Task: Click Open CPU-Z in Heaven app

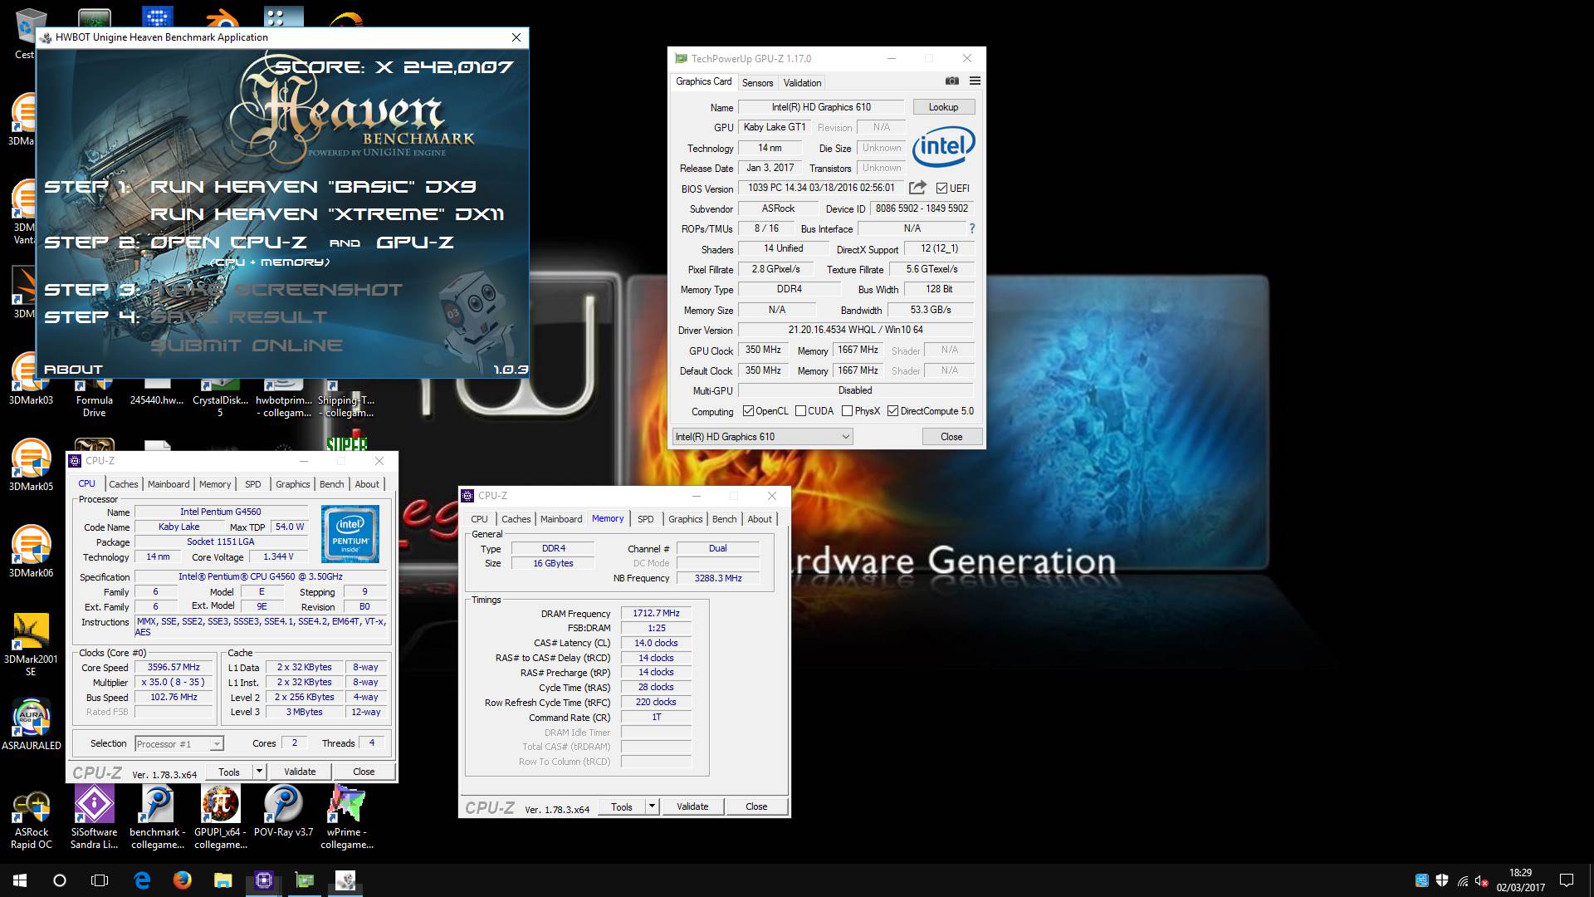Action: tap(228, 243)
